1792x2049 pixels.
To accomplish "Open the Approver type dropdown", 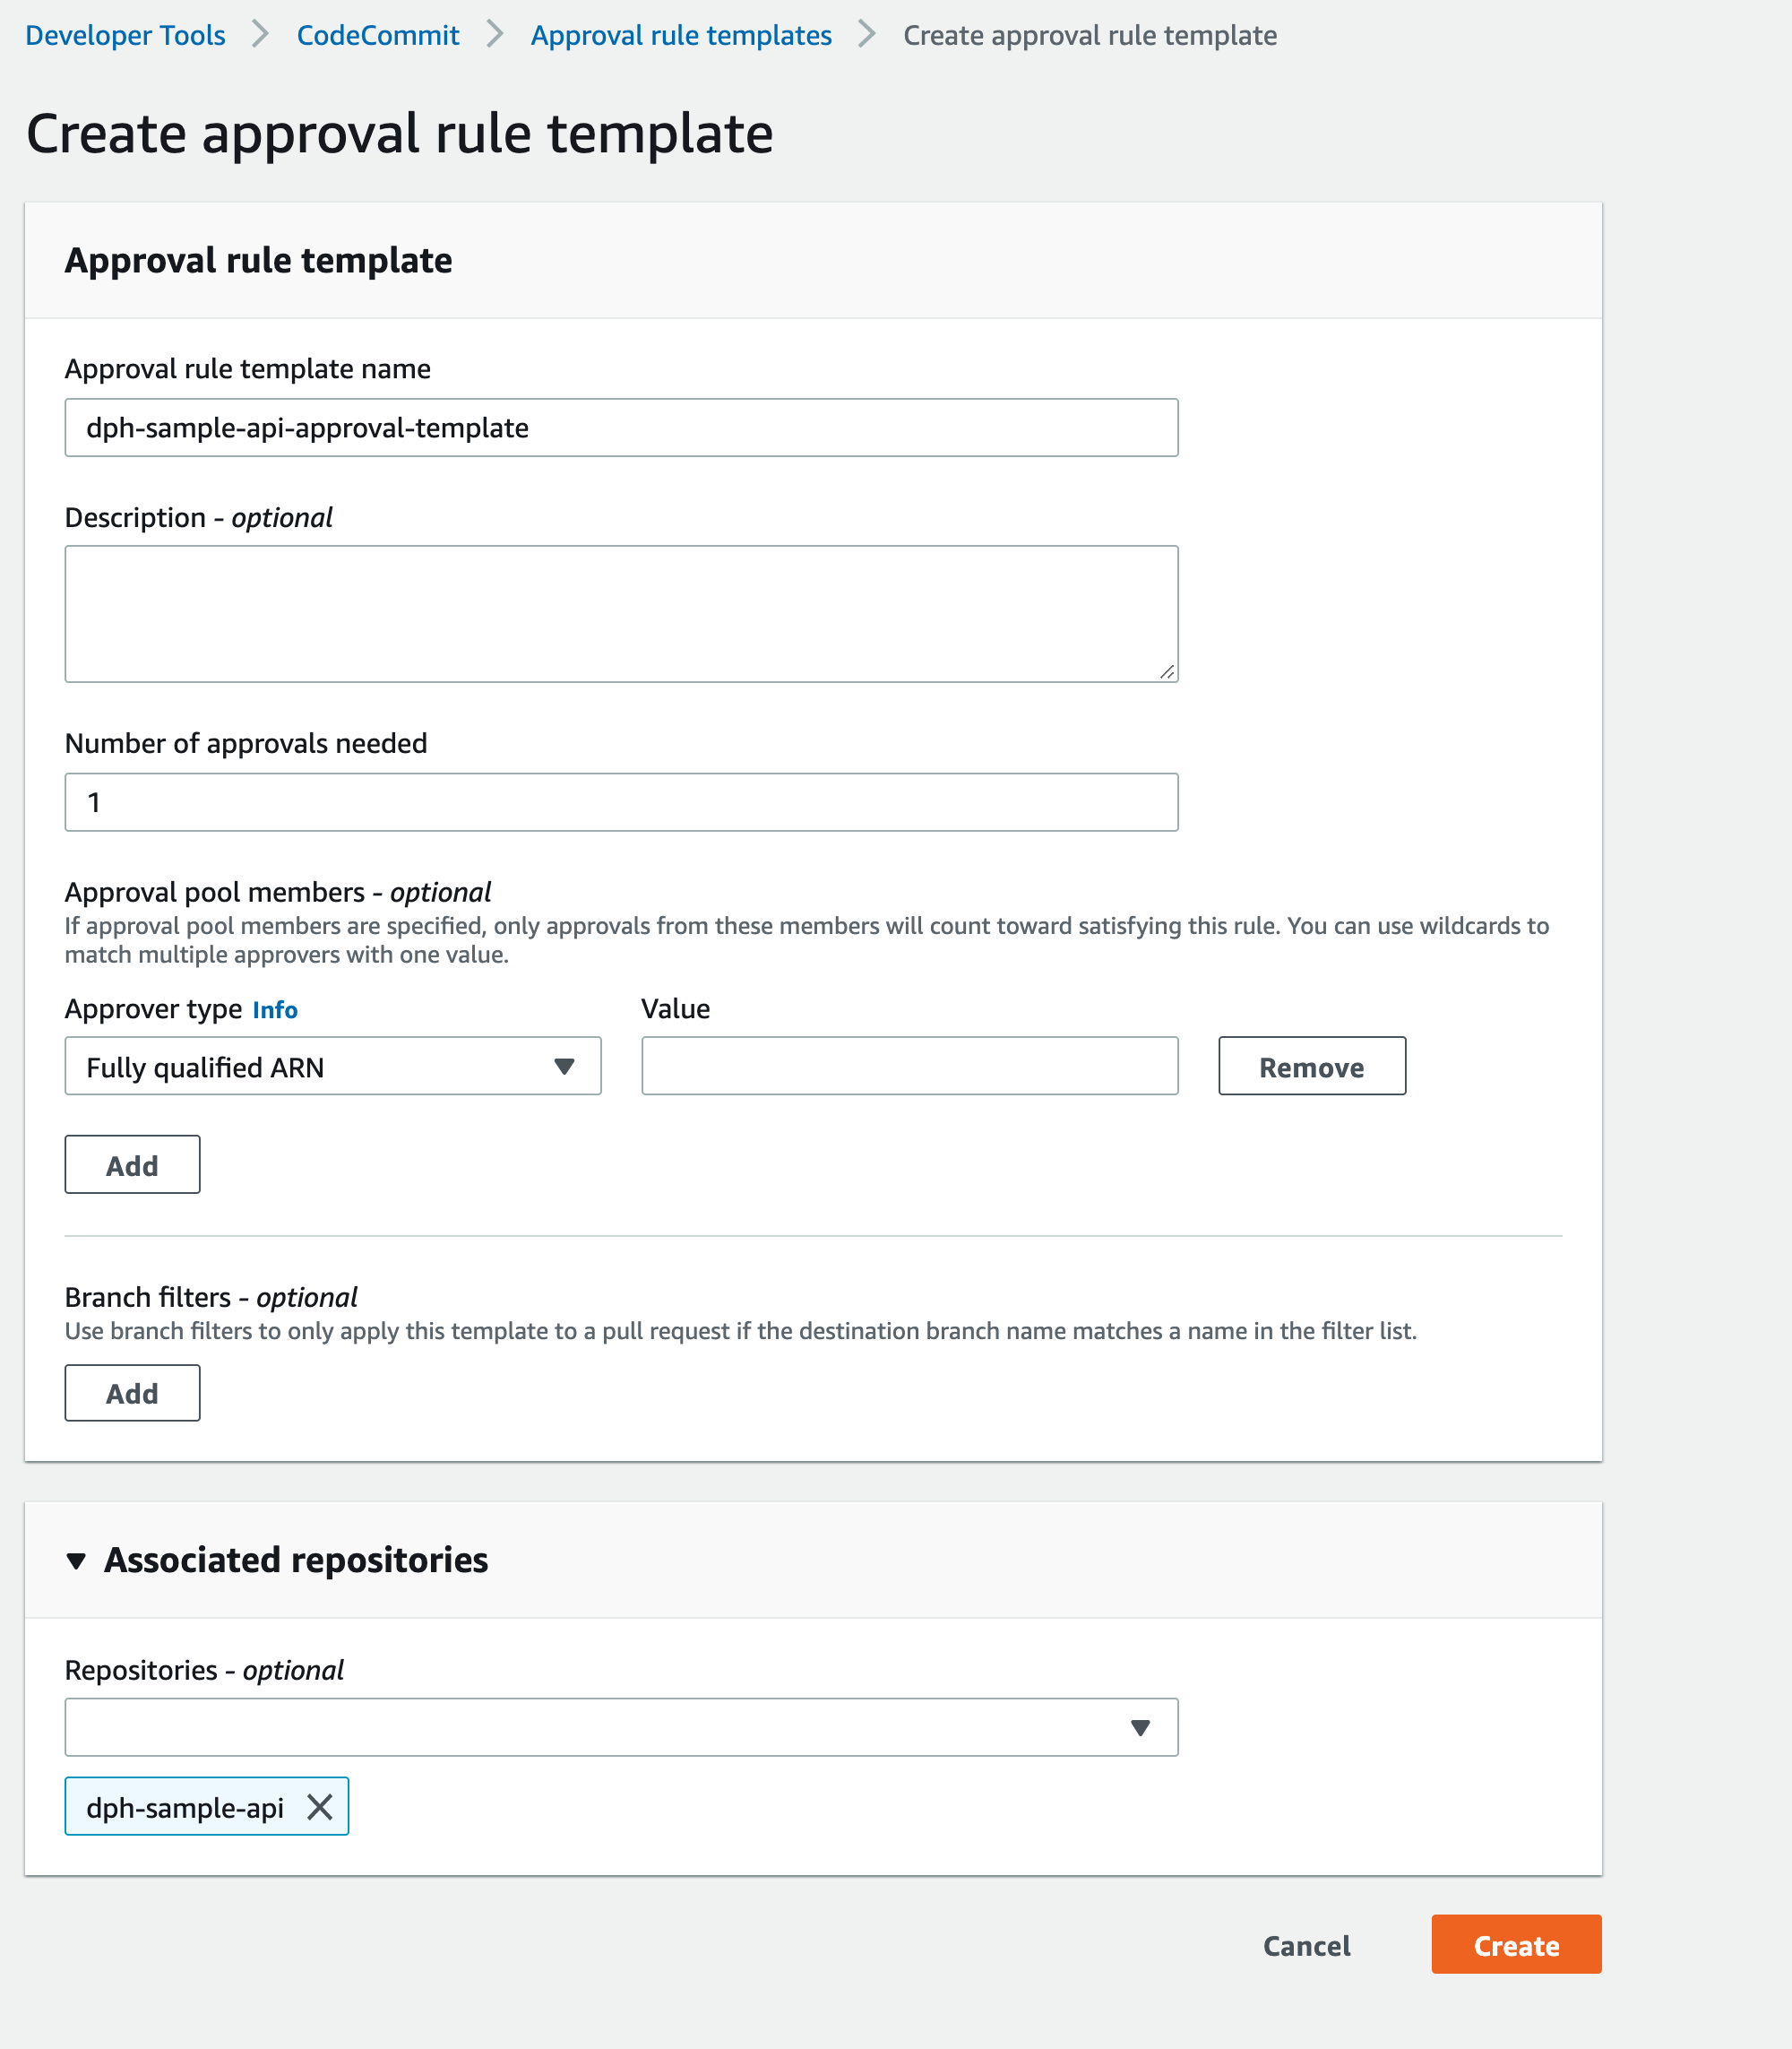I will pyautogui.click(x=332, y=1067).
